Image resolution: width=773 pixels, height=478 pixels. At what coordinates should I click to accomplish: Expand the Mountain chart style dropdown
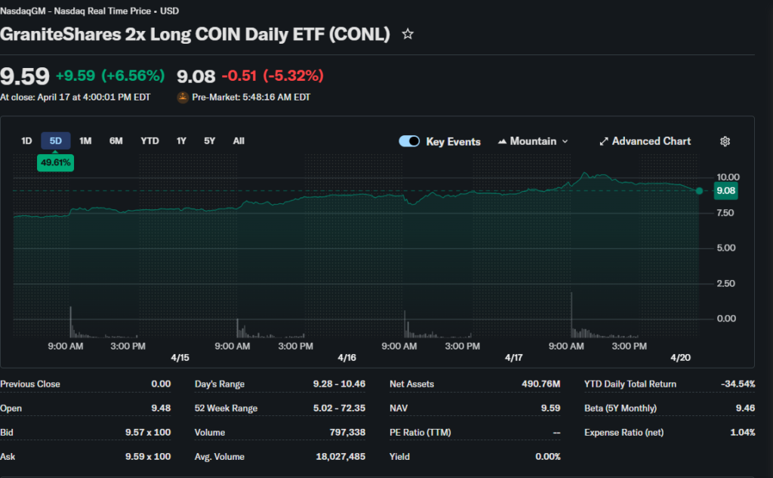coord(565,141)
